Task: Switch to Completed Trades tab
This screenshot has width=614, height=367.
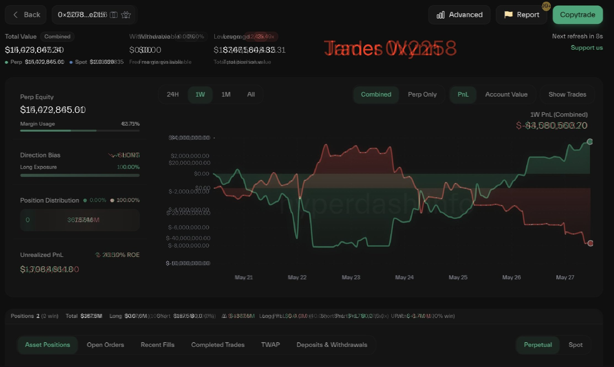Action: coord(218,345)
